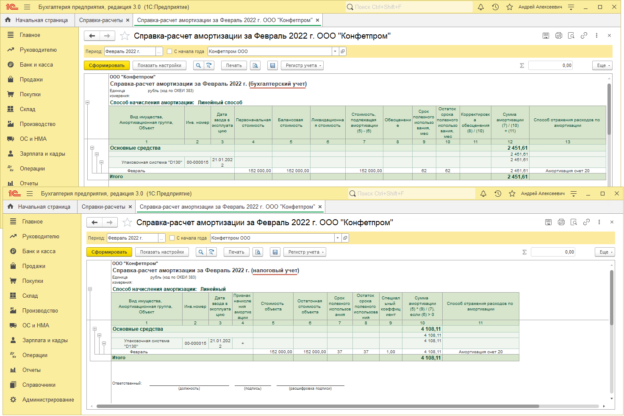Click 'Сформировать' button in upper window
Image resolution: width=624 pixels, height=416 pixels.
(107, 65)
